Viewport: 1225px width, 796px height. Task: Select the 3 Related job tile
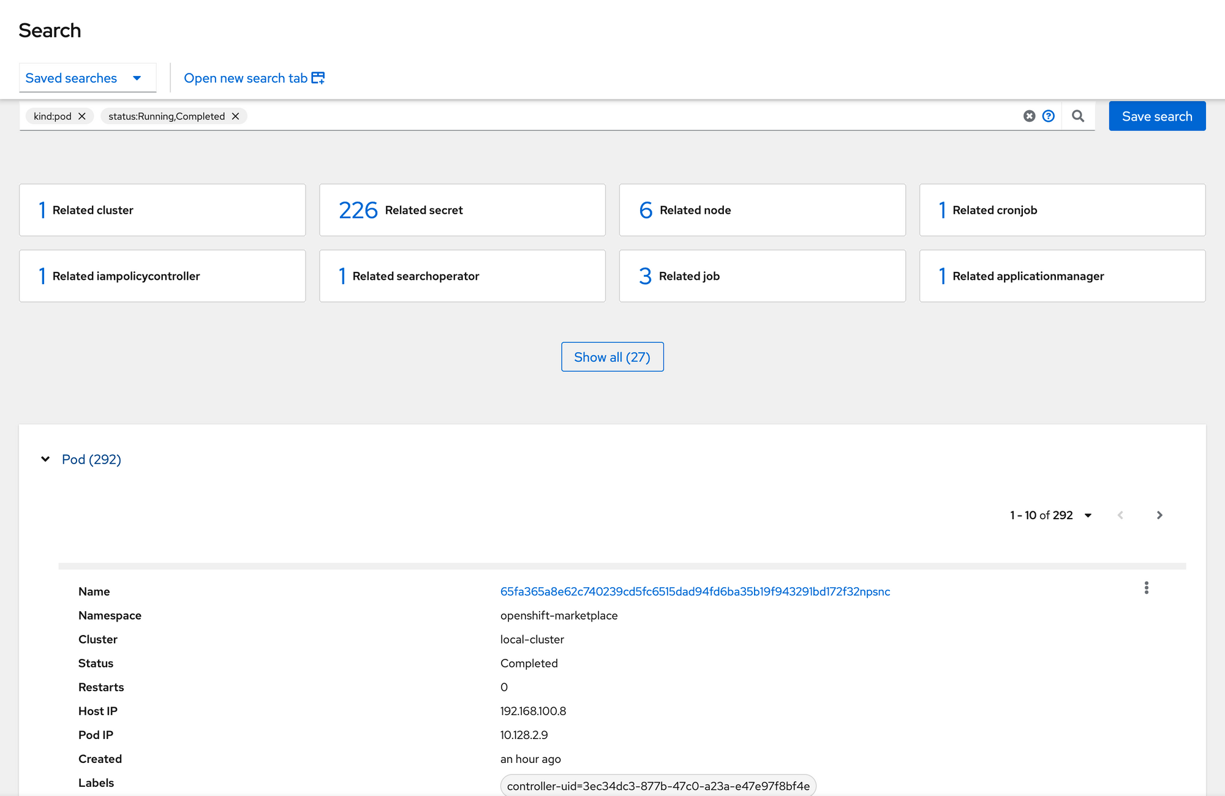tap(762, 276)
